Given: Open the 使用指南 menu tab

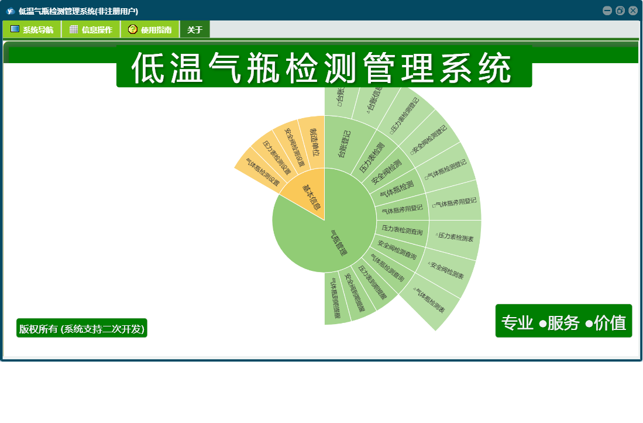Looking at the screenshot, I should [150, 29].
